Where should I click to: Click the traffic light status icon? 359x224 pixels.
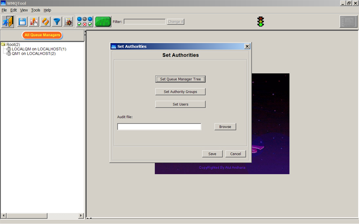pos(261,22)
